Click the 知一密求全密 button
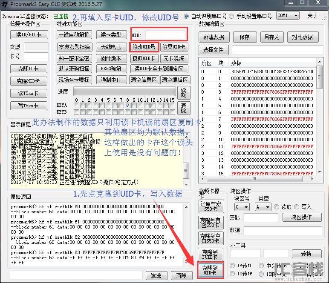The height and width of the screenshot is (283, 329). 74,58
